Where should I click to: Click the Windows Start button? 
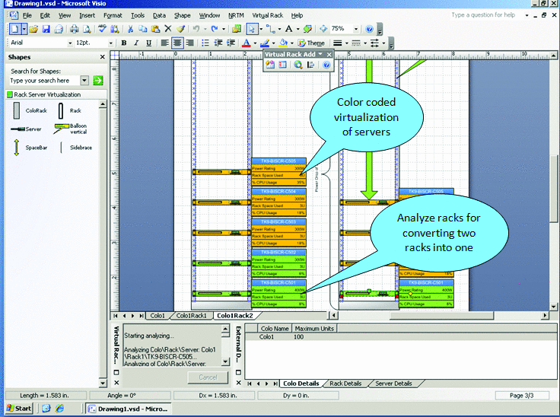tap(19, 409)
